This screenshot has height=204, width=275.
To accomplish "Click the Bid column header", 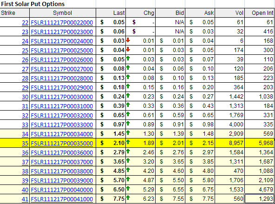I will click(170, 13).
